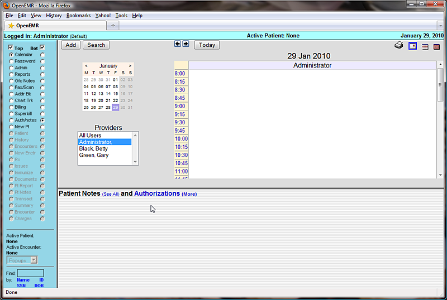The image size is (447, 300).
Task: Check the Top frame checkbox
Action: pyautogui.click(x=11, y=47)
